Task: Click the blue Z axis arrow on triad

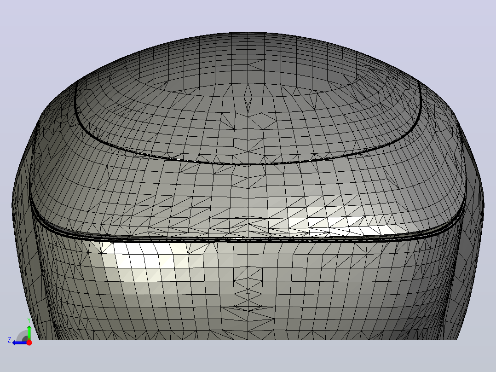Action: coord(20,343)
